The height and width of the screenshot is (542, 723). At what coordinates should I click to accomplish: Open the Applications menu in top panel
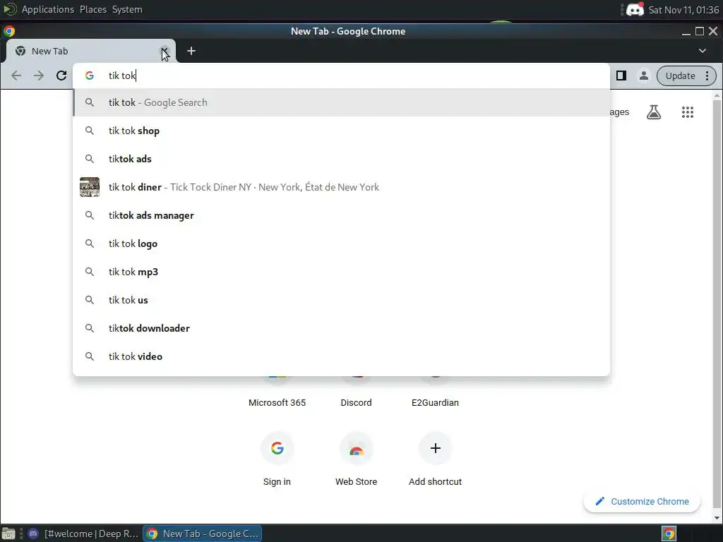tap(48, 9)
